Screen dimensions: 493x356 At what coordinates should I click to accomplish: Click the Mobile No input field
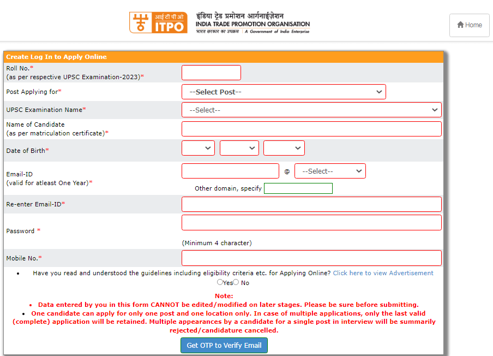point(311,258)
